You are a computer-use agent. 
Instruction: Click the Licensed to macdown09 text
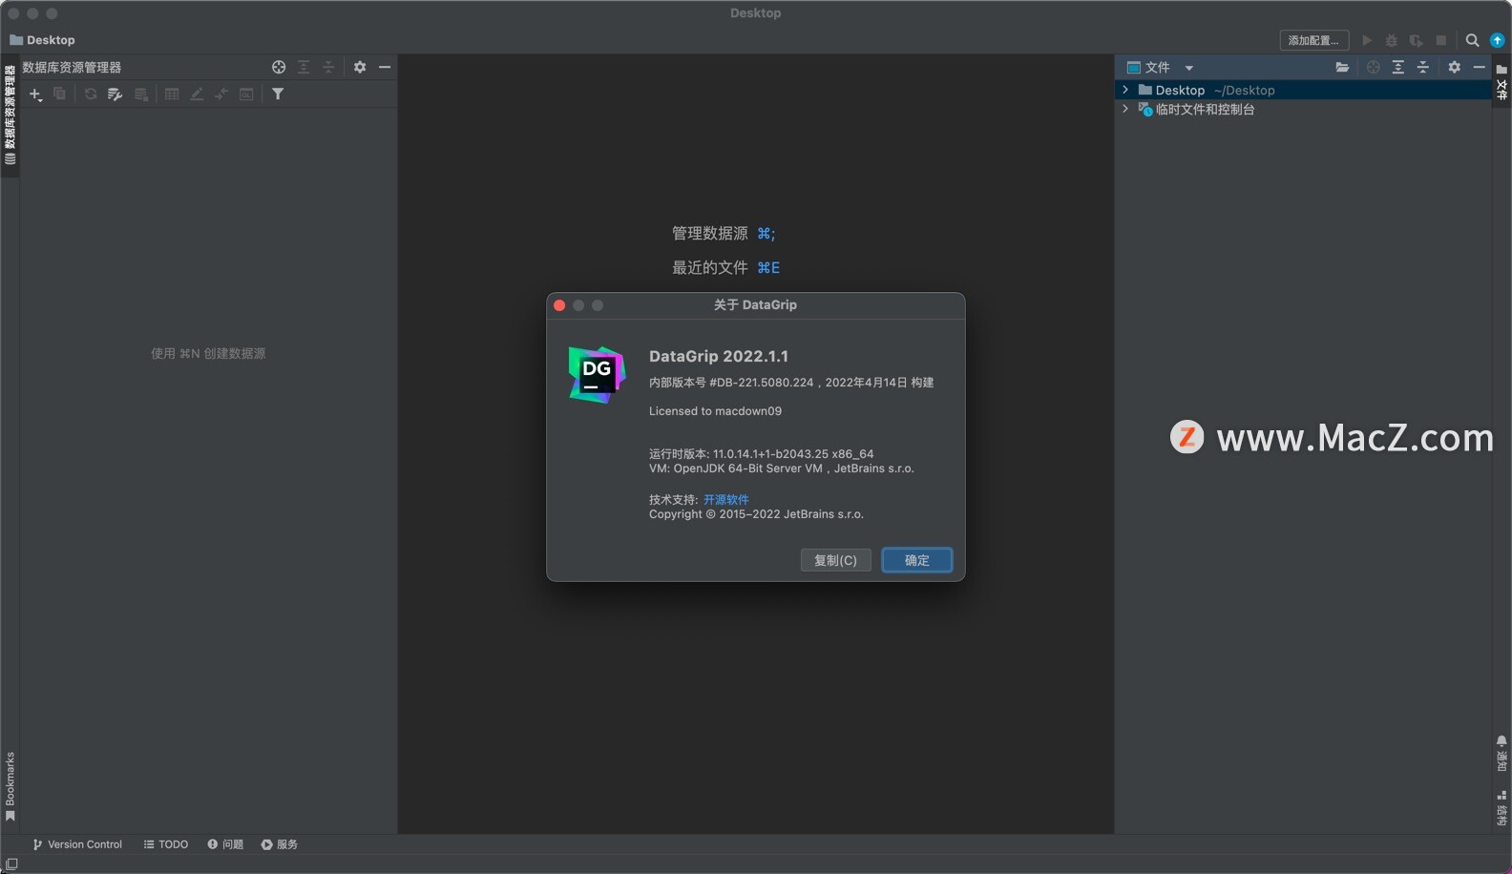(715, 411)
